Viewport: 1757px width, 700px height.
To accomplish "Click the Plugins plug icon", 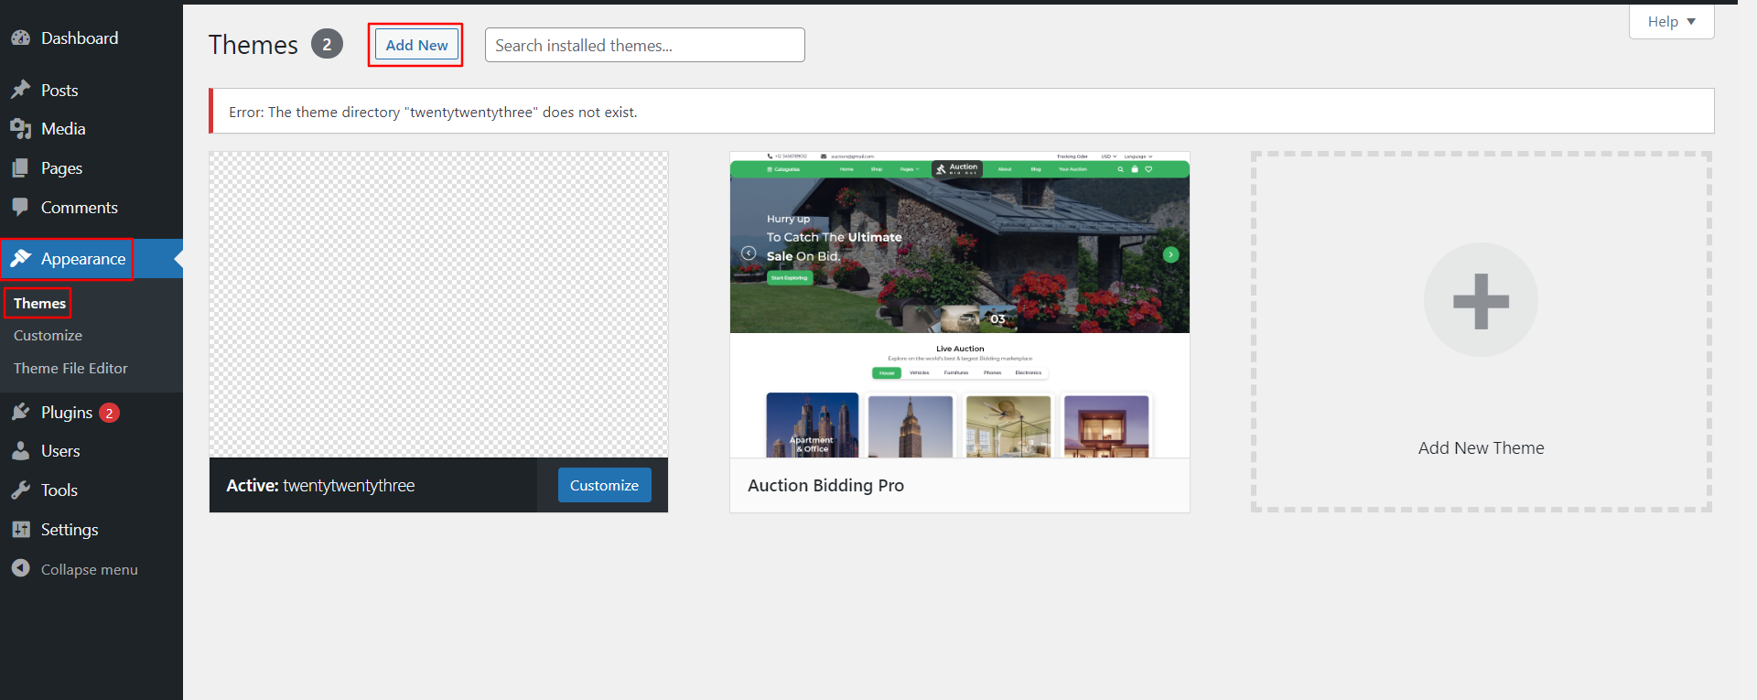I will click(20, 413).
